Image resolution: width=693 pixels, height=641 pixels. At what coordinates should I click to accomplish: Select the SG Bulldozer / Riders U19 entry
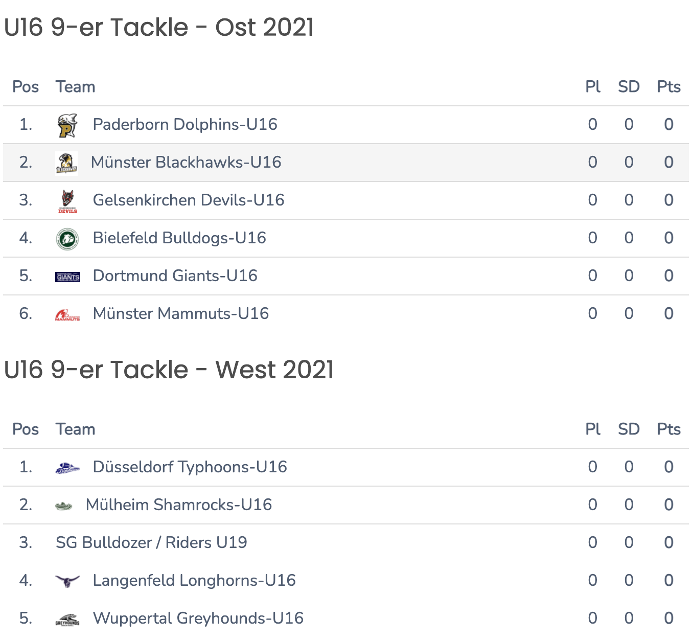click(151, 542)
